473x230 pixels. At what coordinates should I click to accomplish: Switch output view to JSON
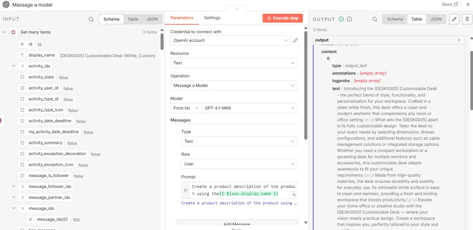pos(436,19)
